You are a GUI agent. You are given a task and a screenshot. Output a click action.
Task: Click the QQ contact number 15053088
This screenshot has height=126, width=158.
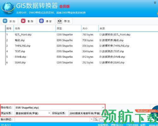[132, 125]
